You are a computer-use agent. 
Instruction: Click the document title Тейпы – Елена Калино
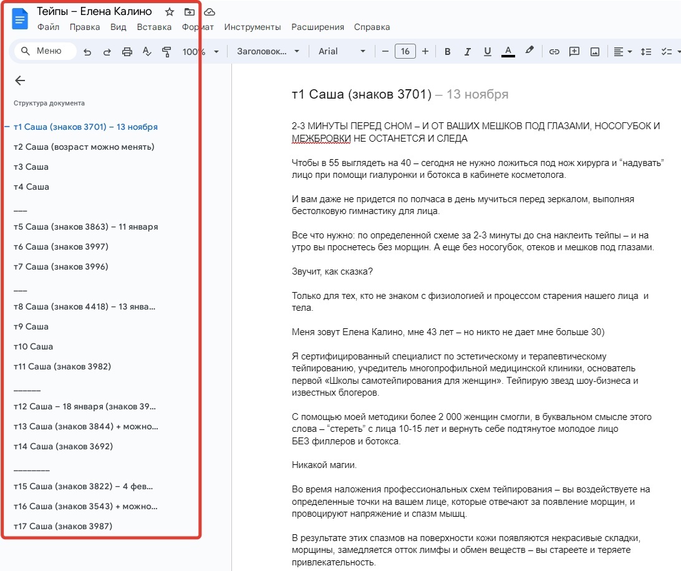pos(94,11)
